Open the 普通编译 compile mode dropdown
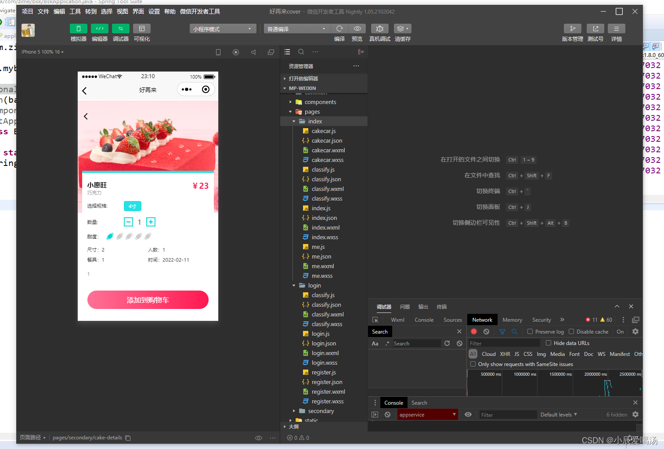The height and width of the screenshot is (449, 664). pos(297,29)
